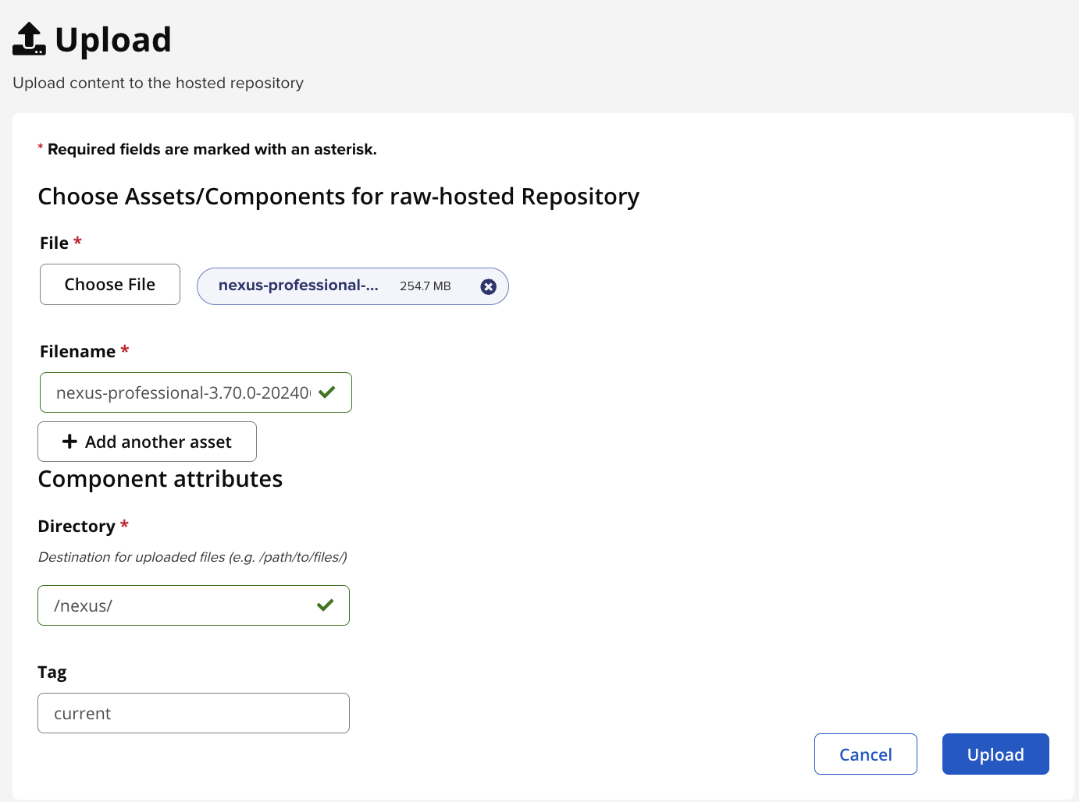Add another asset to the upload
Image resolution: width=1079 pixels, height=802 pixels.
click(x=147, y=442)
